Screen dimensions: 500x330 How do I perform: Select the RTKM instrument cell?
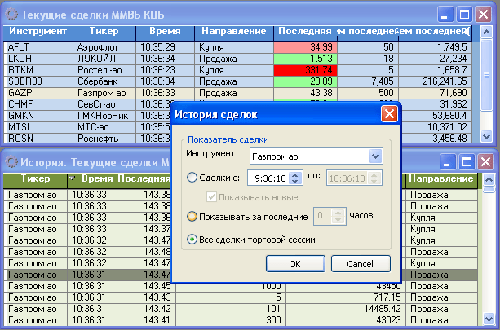(38, 70)
